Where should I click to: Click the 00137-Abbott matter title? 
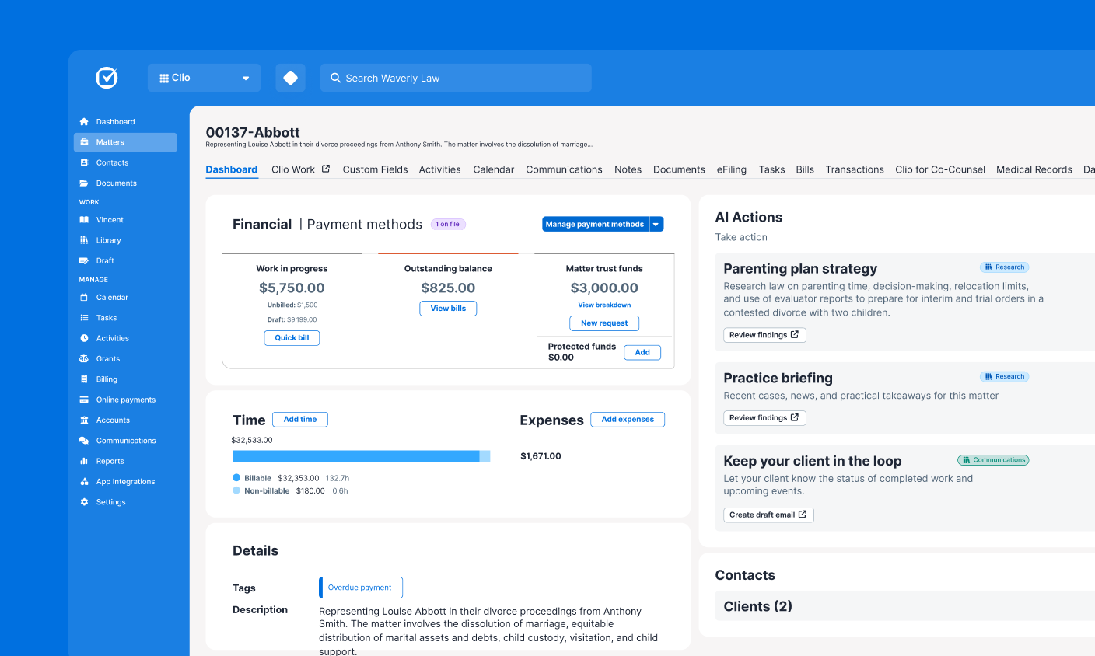coord(253,132)
